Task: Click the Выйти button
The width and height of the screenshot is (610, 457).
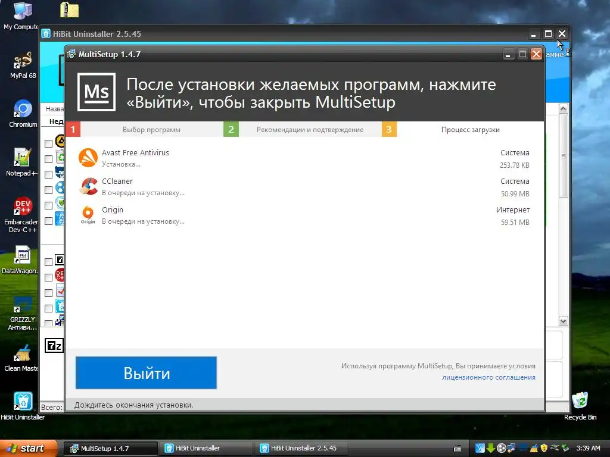Action: [x=147, y=373]
